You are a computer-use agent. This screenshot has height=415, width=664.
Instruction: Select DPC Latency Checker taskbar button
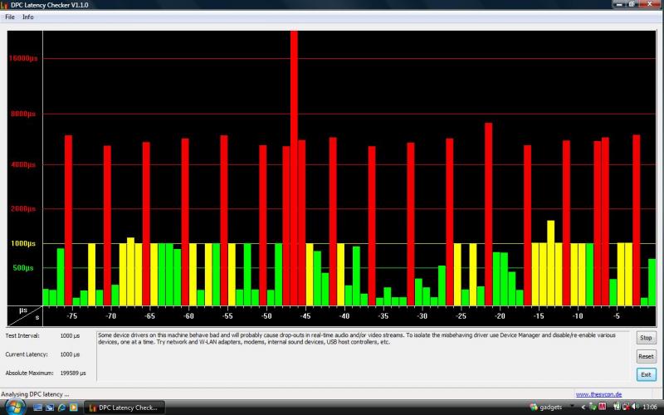pos(124,408)
